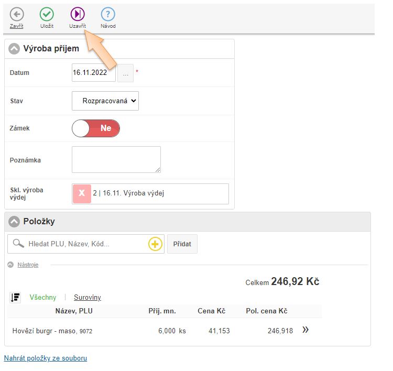
Task: Switch to the Všechny filter tab
Action: [43, 298]
